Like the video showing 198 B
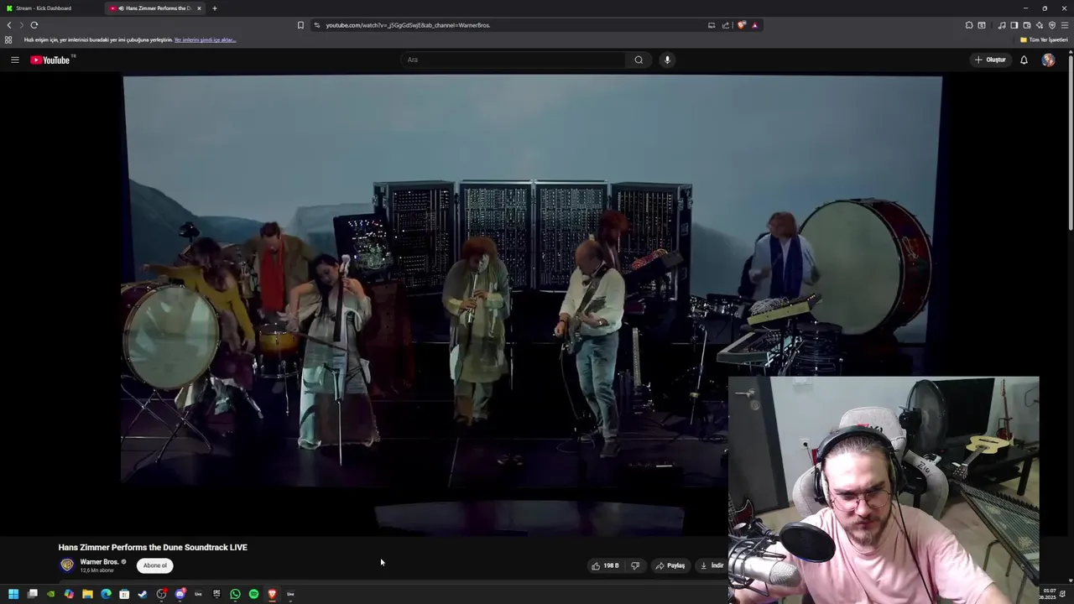The width and height of the screenshot is (1074, 604). [x=605, y=565]
